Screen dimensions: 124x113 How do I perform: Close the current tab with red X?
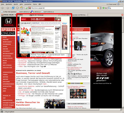(122, 15)
